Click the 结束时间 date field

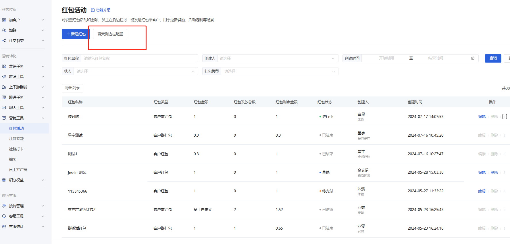436,58
